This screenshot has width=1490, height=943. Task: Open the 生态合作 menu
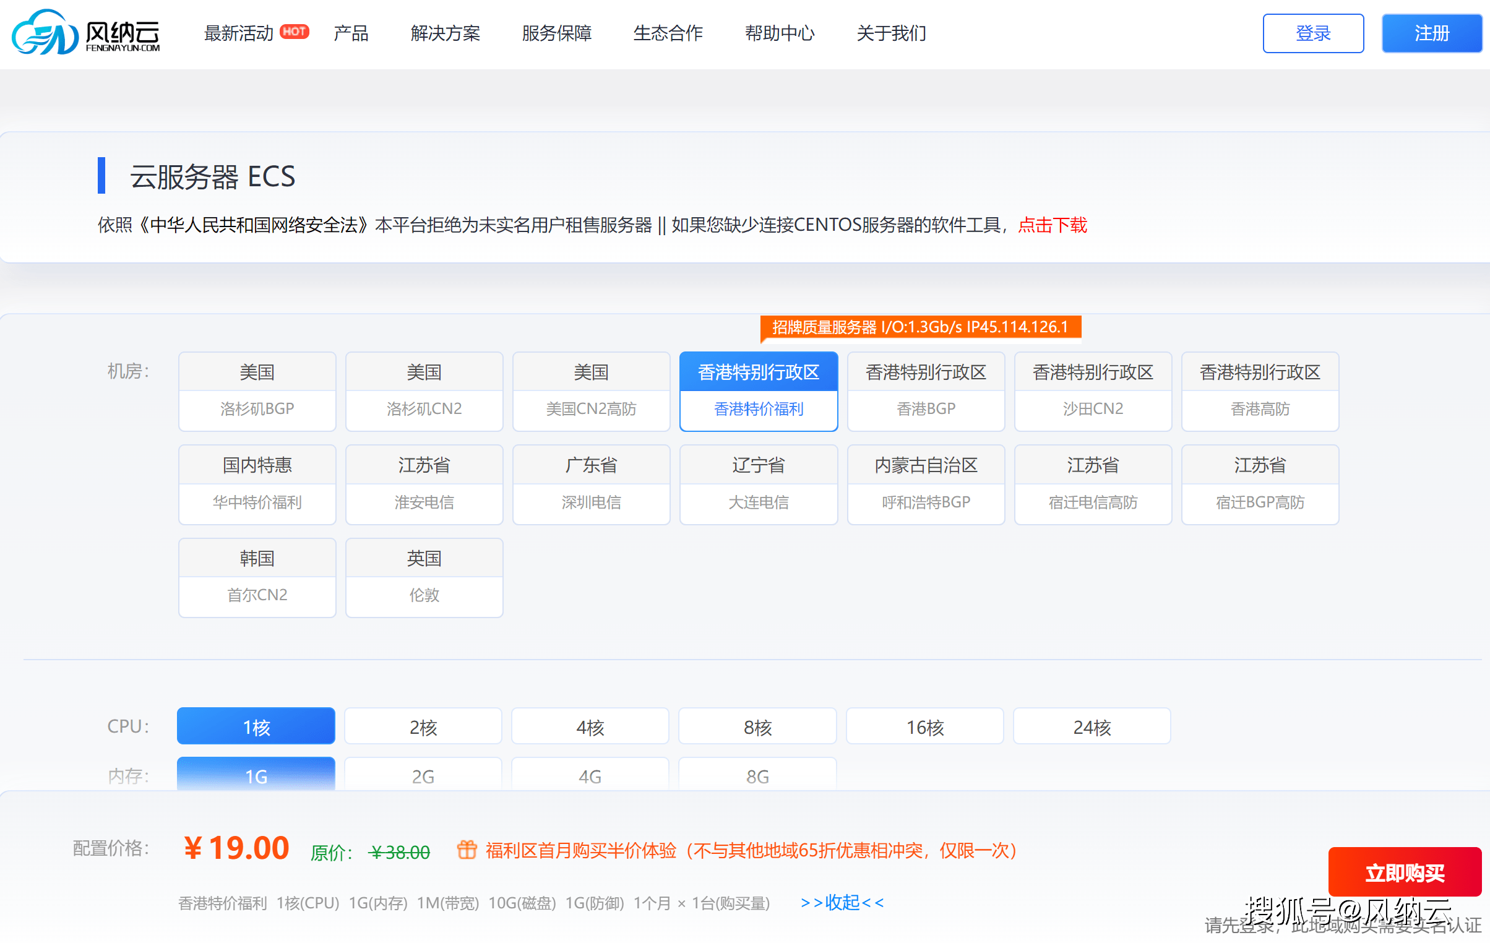click(668, 33)
